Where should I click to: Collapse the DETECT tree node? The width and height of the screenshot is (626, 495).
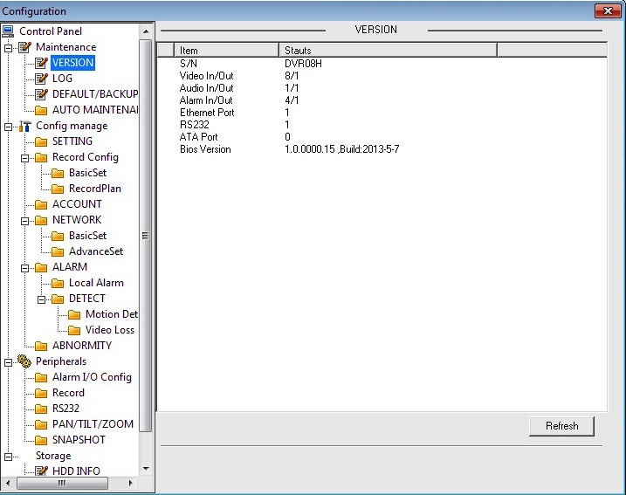(x=41, y=299)
